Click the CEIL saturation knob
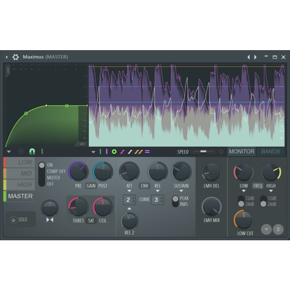290x290 pixels. point(103,207)
